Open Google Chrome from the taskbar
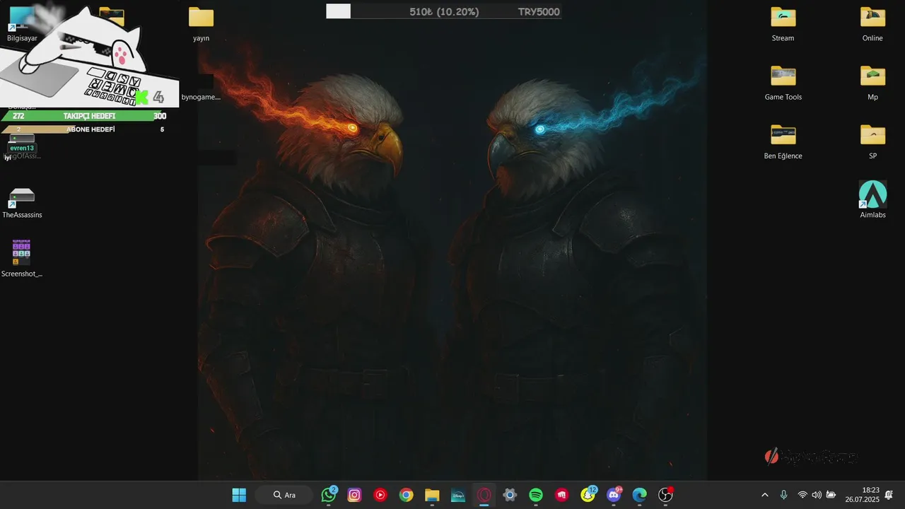905x509 pixels. [406, 495]
